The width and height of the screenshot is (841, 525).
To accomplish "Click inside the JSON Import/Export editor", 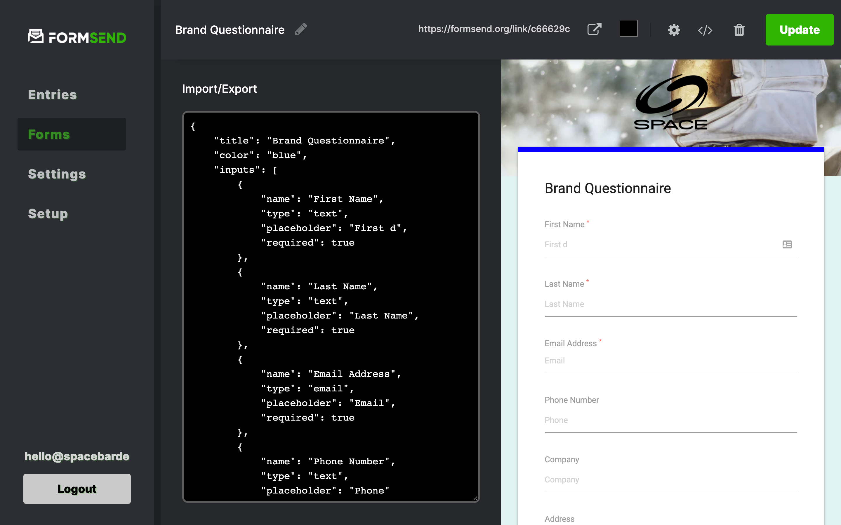I will 330,306.
